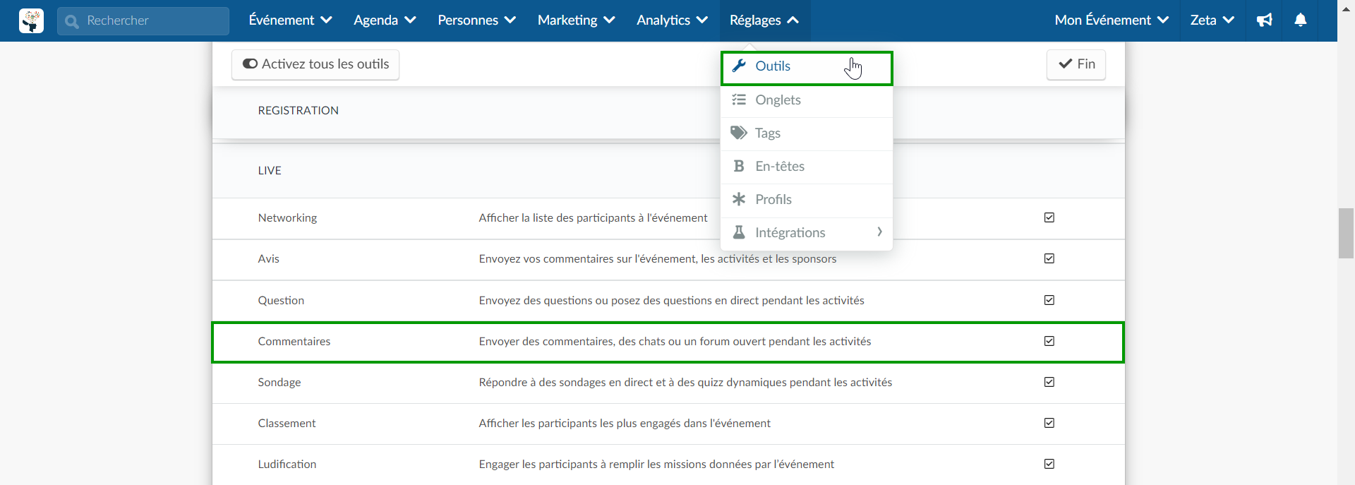
Task: Click the asterisk icon beside Profils
Action: click(739, 199)
